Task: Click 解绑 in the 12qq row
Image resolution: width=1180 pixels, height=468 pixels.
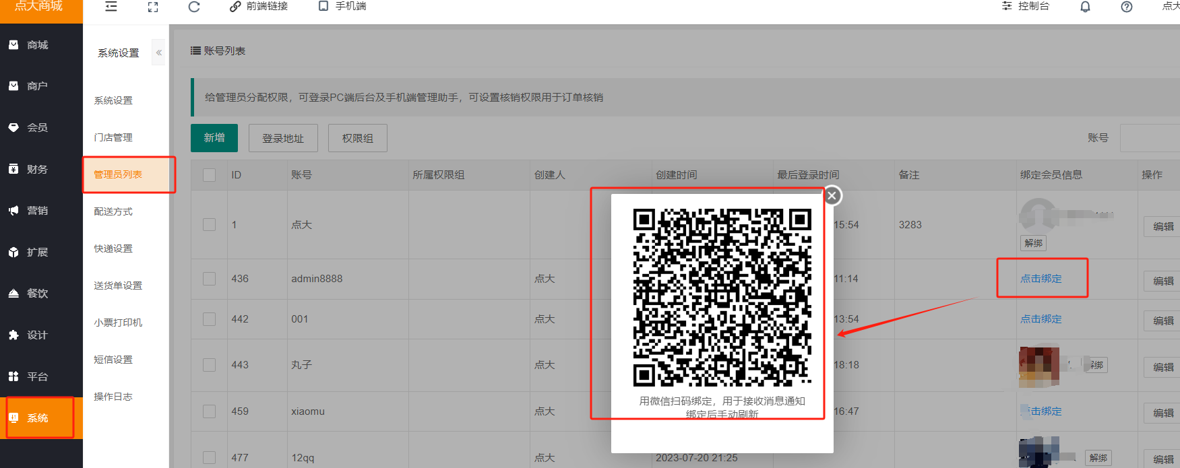Action: pyautogui.click(x=1098, y=458)
